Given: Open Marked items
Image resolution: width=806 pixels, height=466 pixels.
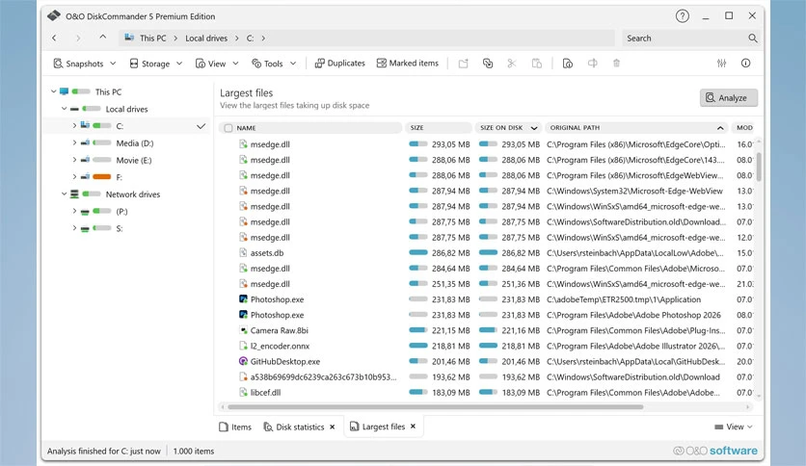Looking at the screenshot, I should [408, 64].
